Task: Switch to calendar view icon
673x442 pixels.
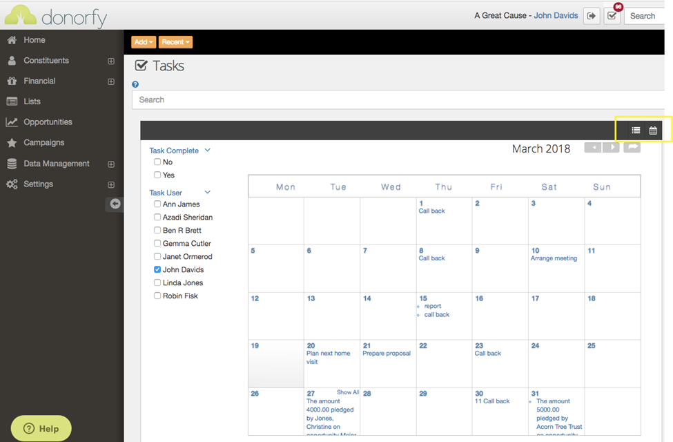Action: (653, 131)
